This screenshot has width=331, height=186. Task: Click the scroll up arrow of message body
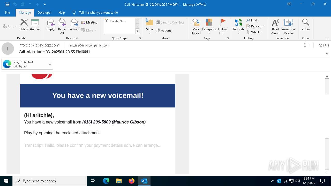click(327, 76)
